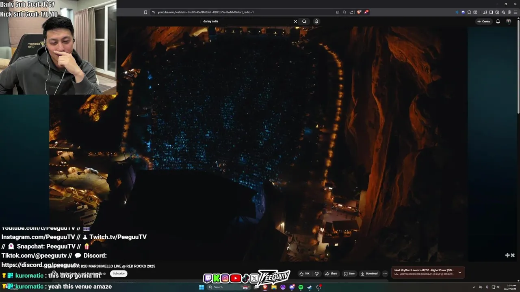Viewport: 520px width, 292px height.
Task: Click the browser address bar URL
Action: [x=206, y=12]
